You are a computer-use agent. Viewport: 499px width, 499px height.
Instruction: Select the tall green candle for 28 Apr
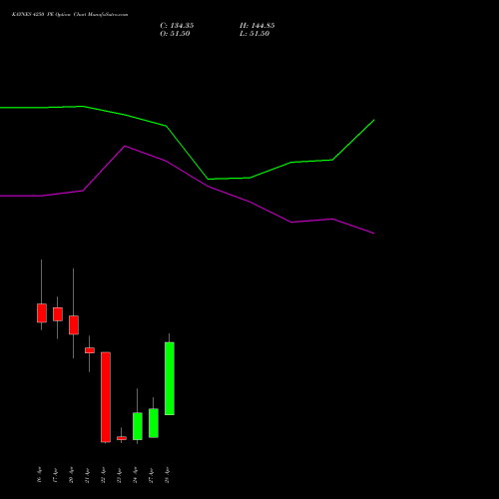170,378
